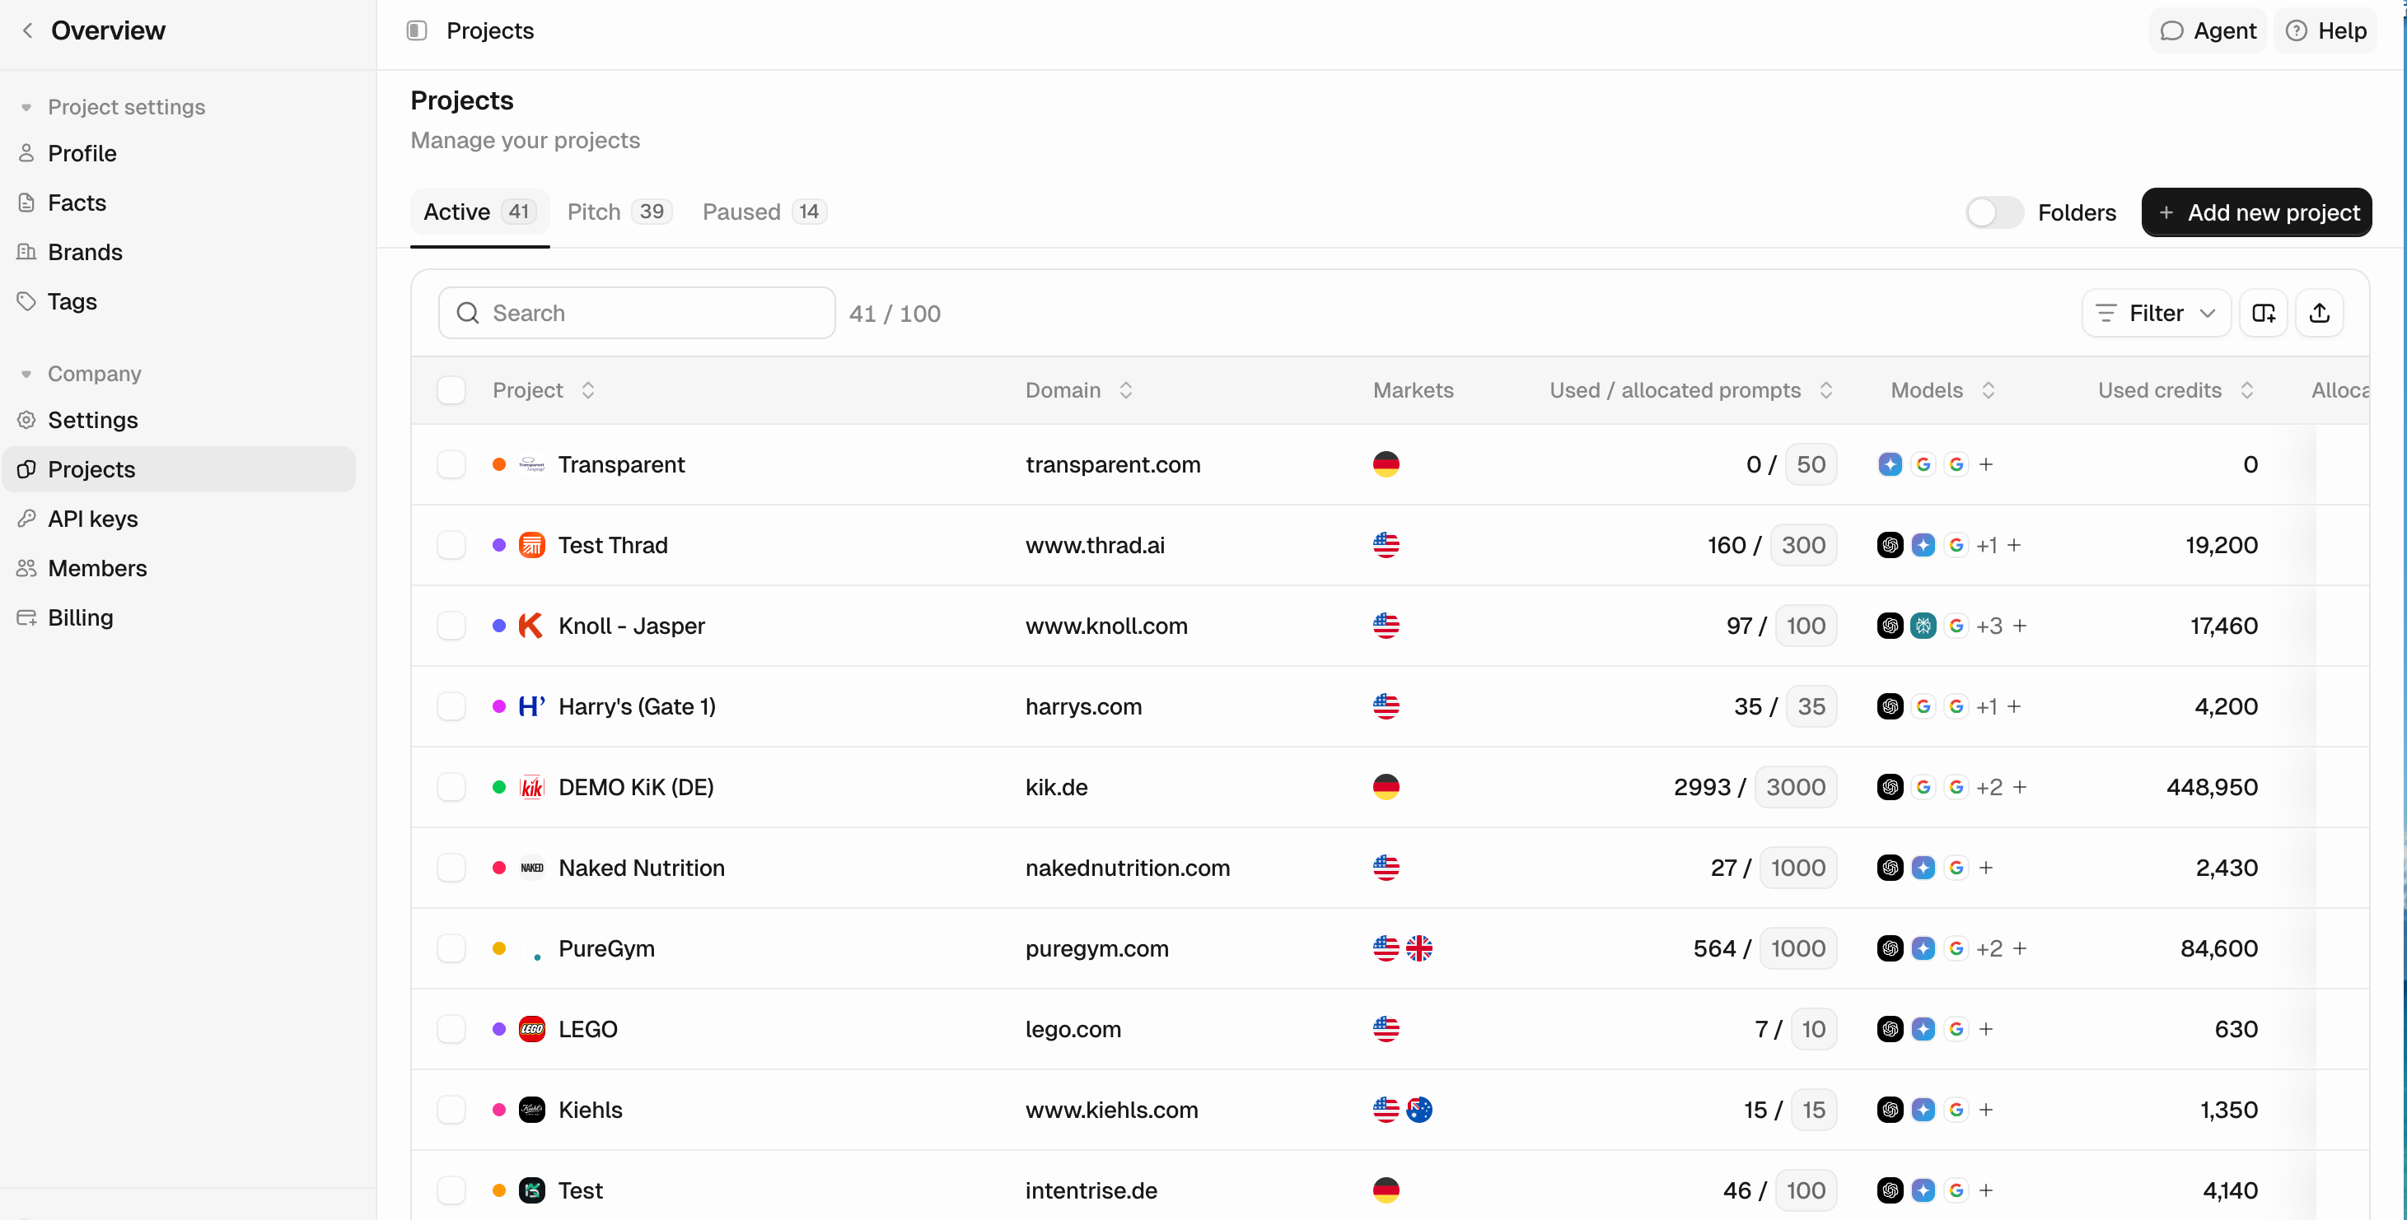This screenshot has width=2407, height=1220.
Task: Select the Knoll - Jasper row checkbox
Action: coord(451,626)
